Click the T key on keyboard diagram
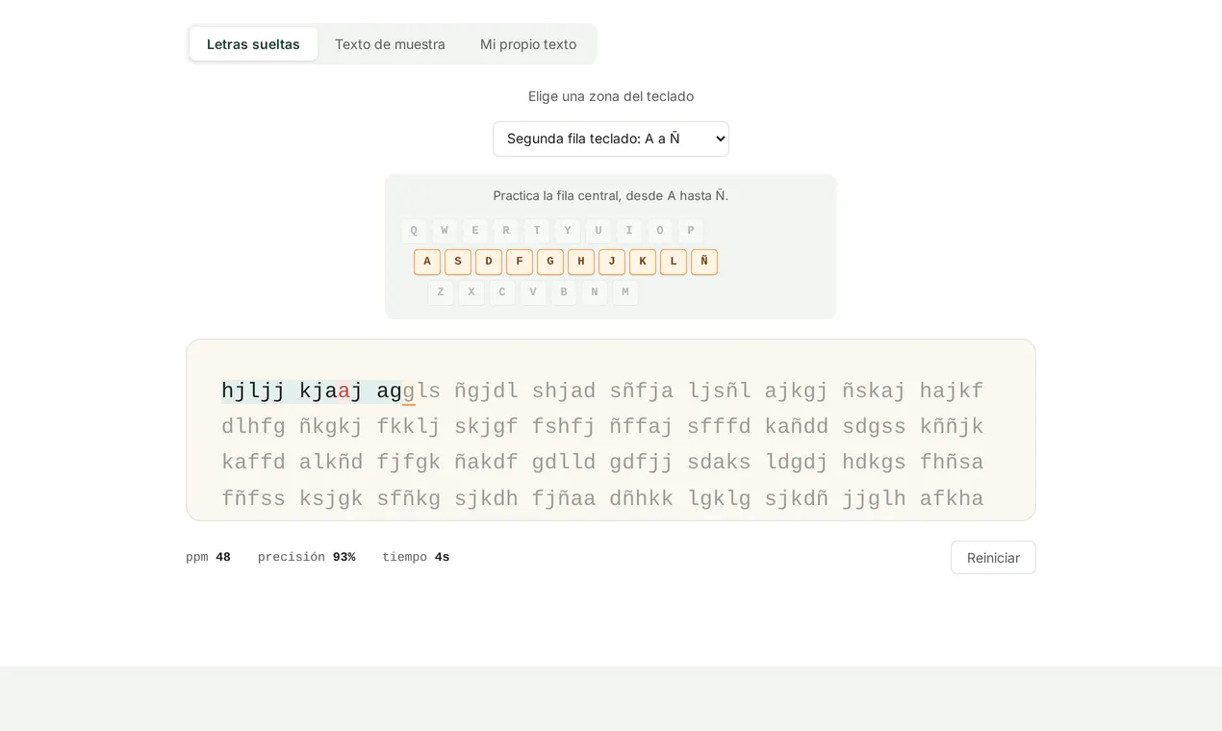This screenshot has height=731, width=1222. point(537,231)
